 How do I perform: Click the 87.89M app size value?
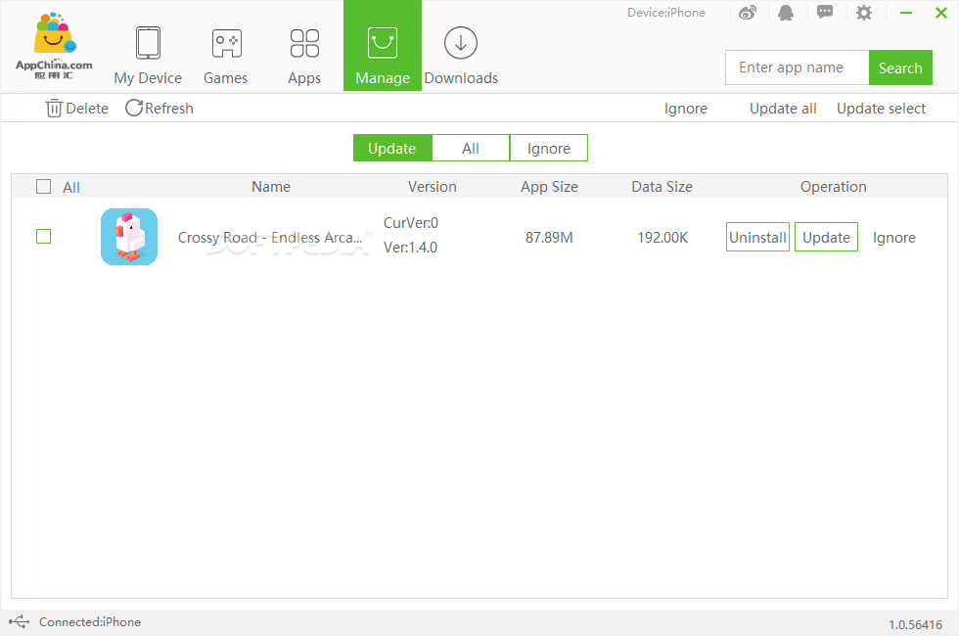click(x=549, y=237)
